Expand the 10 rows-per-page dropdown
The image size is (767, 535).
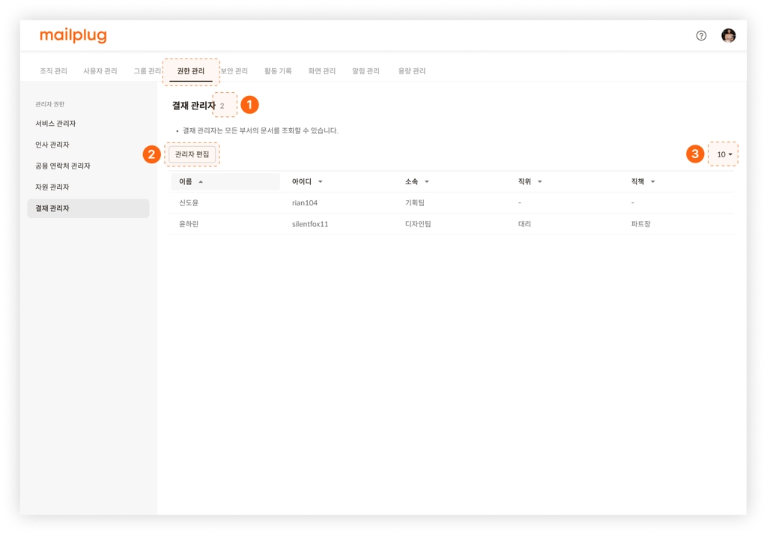pos(724,154)
